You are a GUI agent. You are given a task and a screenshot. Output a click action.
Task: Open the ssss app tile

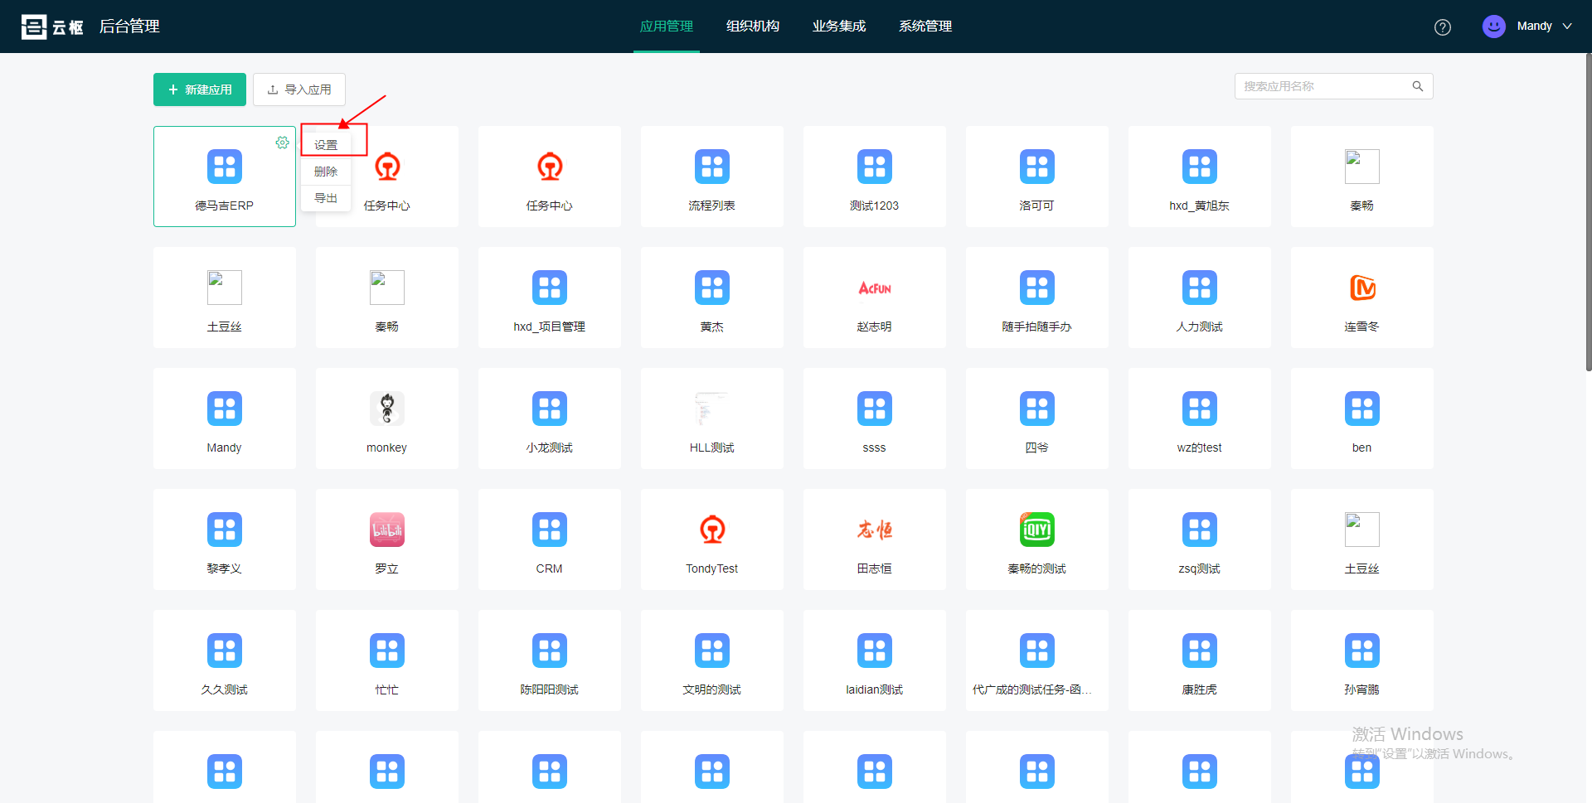point(875,418)
